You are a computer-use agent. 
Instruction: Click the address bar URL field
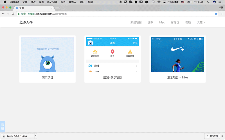click(117, 14)
